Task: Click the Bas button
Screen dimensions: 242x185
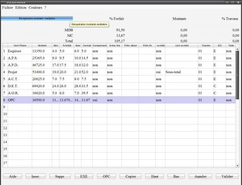Action: point(176,176)
